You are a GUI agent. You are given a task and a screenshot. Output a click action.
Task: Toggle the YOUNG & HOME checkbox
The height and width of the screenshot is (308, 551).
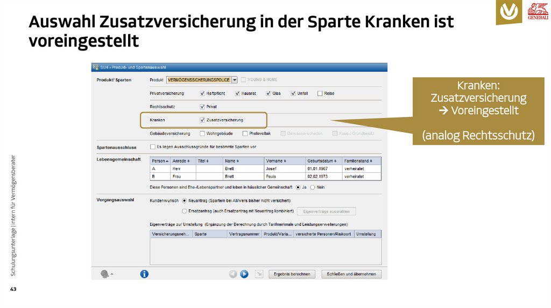[243, 80]
